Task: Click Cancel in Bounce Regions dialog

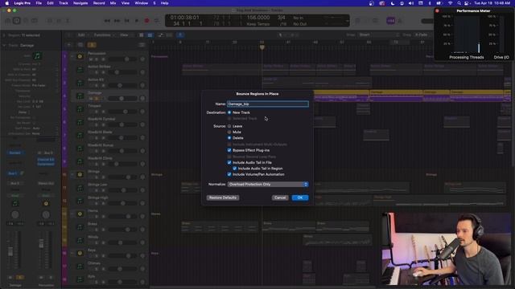Action: coord(280,197)
